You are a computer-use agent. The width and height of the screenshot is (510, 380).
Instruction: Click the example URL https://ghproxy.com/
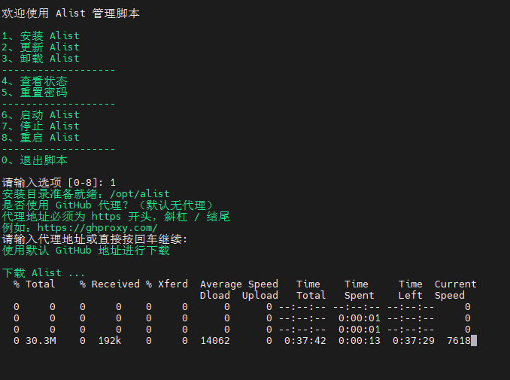pos(98,228)
